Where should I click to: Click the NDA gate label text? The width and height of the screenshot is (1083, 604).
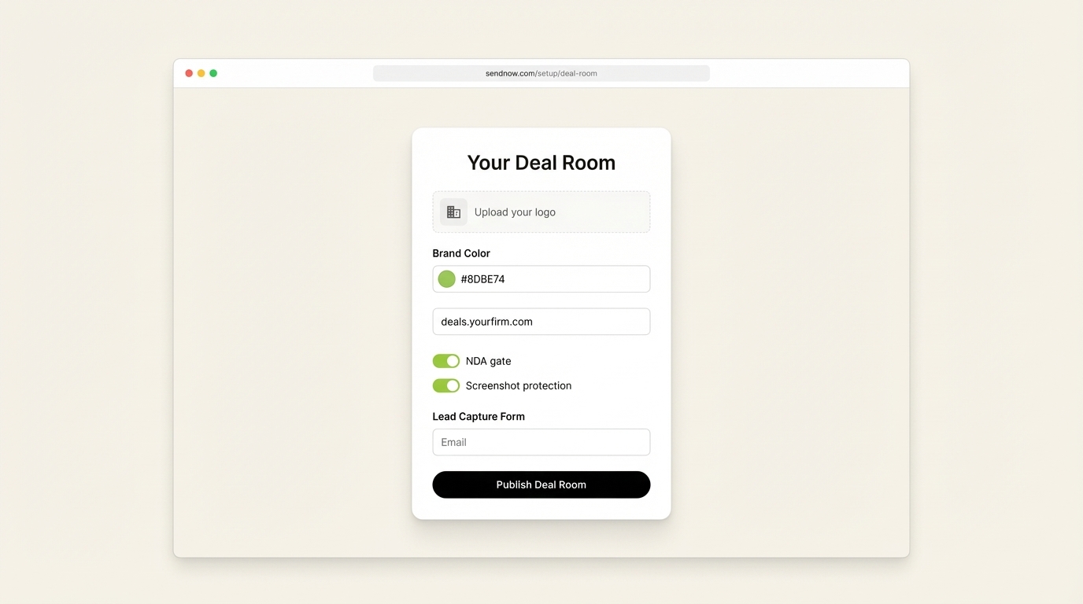pos(488,360)
